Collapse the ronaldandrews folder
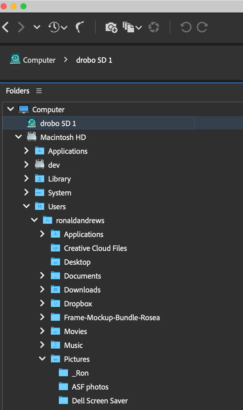This screenshot has height=410, width=243. pyautogui.click(x=34, y=220)
